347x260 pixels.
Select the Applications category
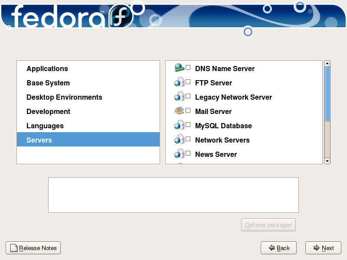point(88,68)
